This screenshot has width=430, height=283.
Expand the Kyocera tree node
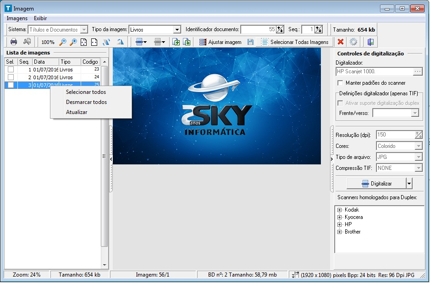click(x=340, y=217)
